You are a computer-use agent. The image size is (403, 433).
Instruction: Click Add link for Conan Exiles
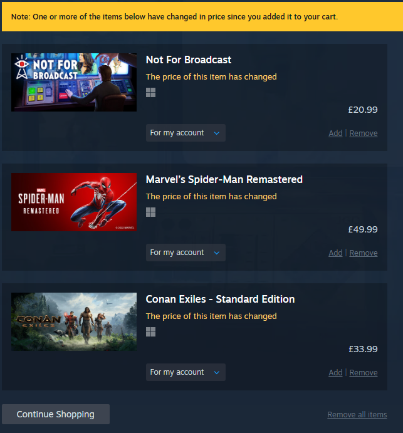tap(335, 372)
